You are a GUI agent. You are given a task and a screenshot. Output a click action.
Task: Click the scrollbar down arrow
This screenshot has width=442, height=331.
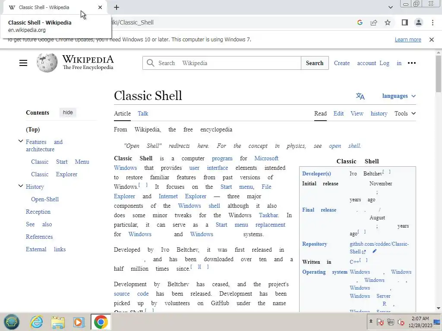[439, 308]
